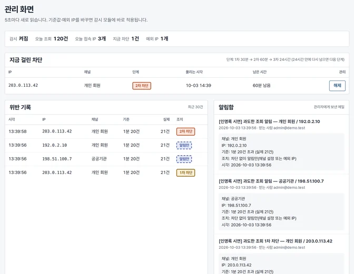Click the 13:39:58 violation time cell
The height and width of the screenshot is (274, 354).
point(17,131)
